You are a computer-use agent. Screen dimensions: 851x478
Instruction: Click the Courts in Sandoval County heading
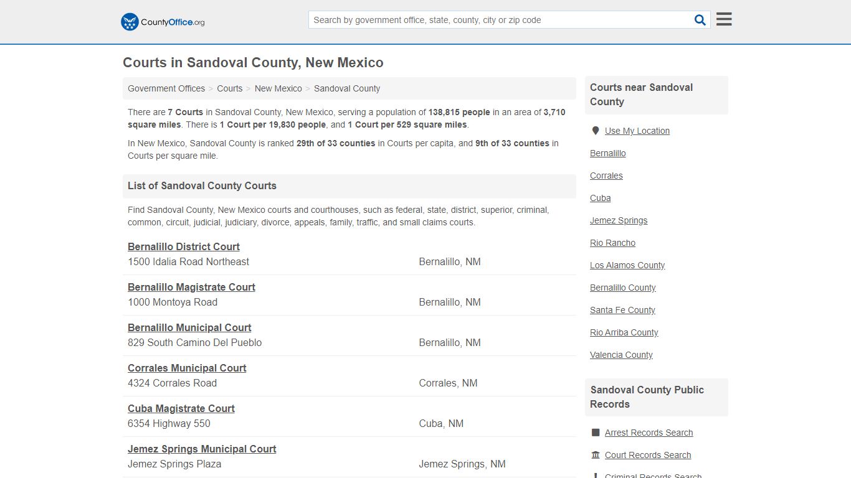(x=253, y=63)
